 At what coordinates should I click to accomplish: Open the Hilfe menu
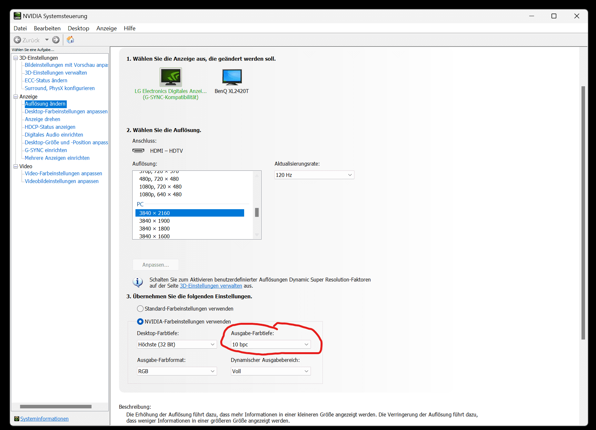(130, 28)
